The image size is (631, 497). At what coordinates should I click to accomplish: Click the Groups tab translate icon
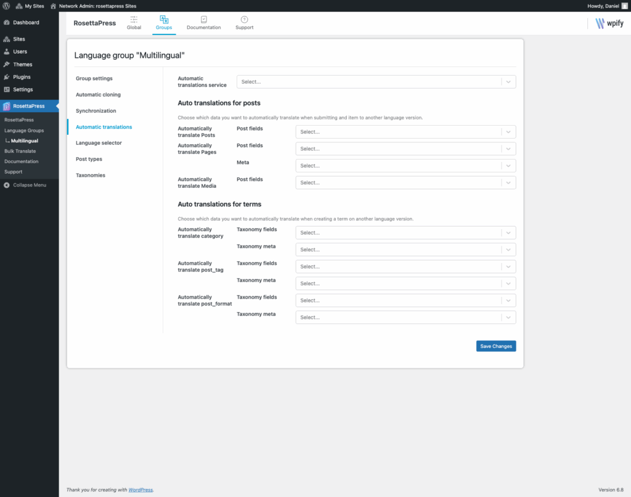(164, 19)
